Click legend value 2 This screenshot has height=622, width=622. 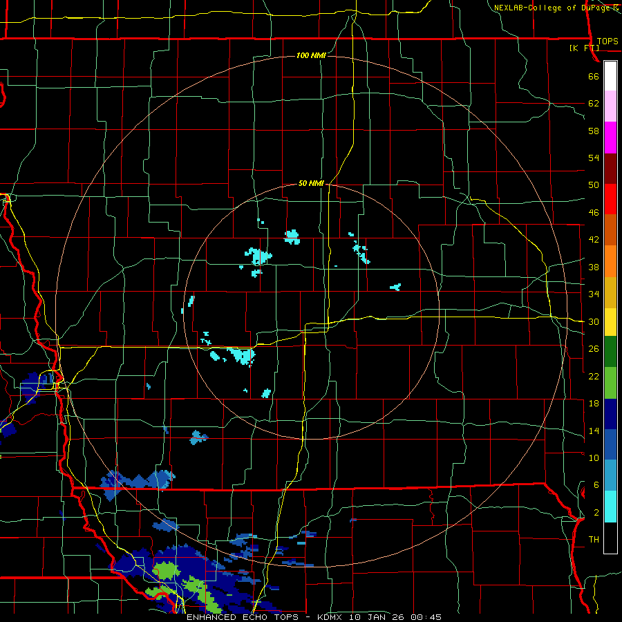coord(596,513)
